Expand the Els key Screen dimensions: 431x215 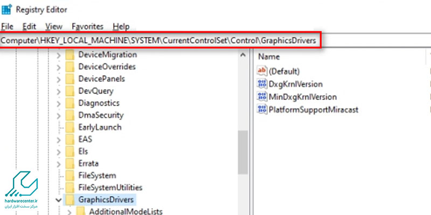pyautogui.click(x=59, y=152)
